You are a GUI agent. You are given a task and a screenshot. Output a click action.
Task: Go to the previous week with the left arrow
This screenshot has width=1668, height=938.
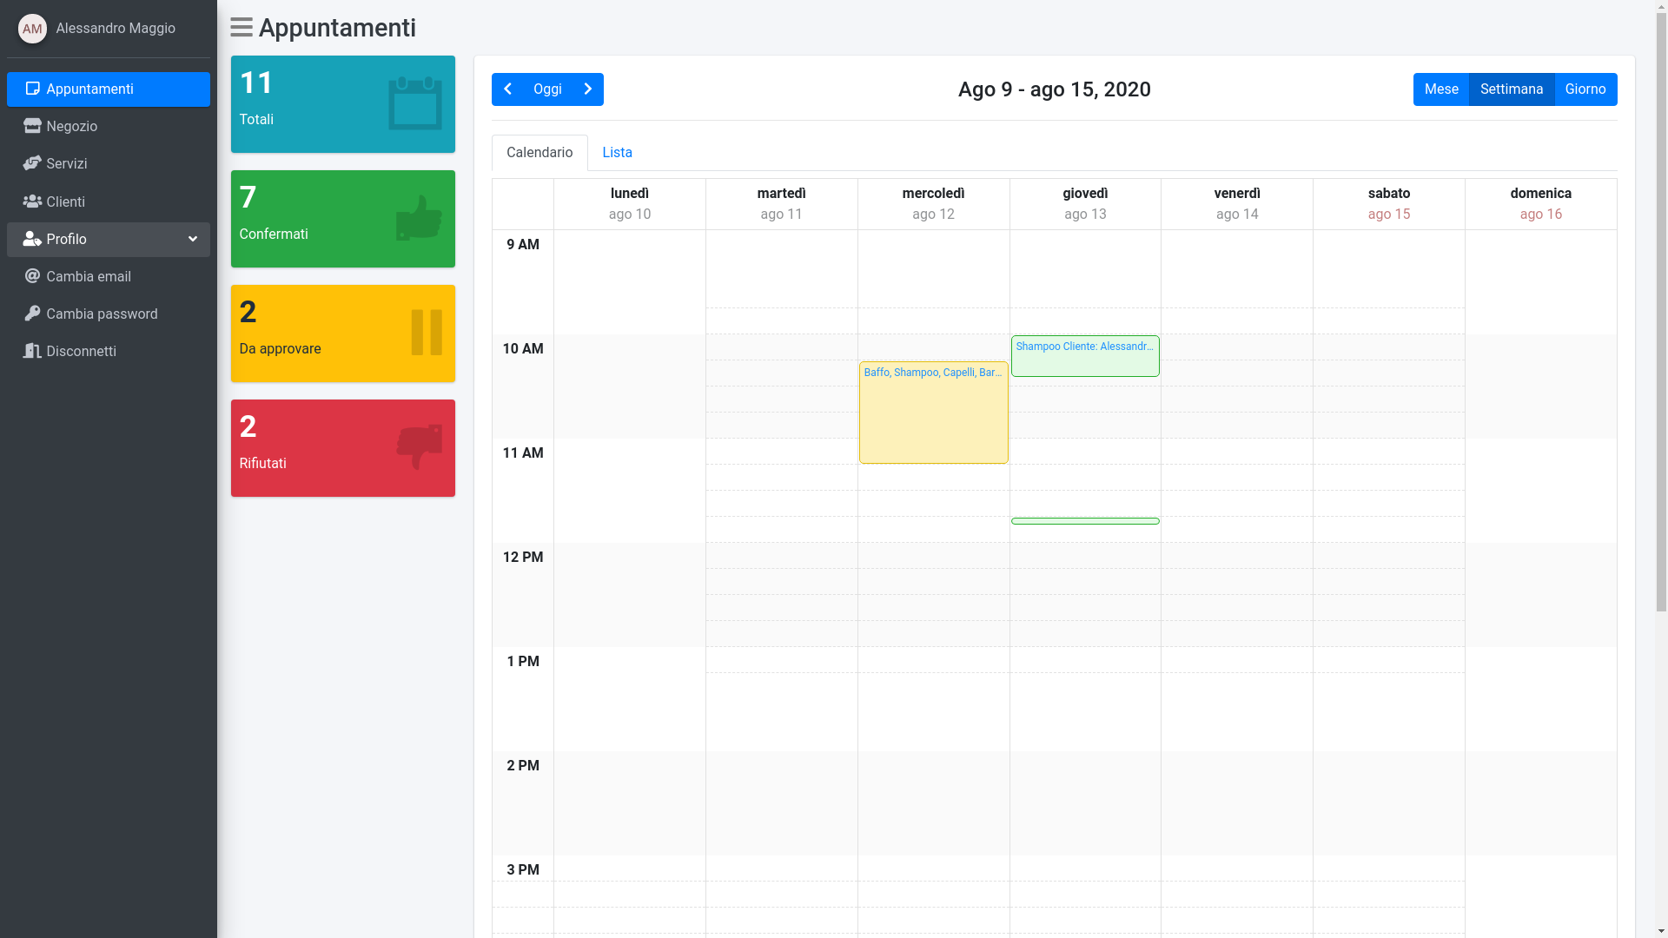coord(507,89)
